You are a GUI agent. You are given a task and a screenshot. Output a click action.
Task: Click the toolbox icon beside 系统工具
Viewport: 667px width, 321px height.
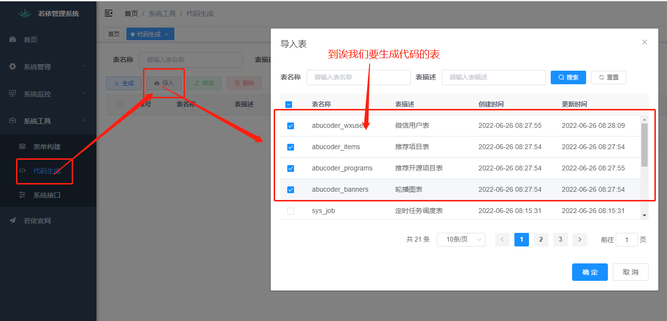[13, 121]
